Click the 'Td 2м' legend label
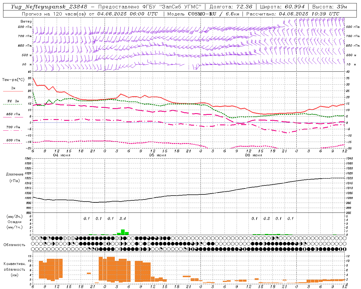361x289 pixels. click(x=13, y=101)
